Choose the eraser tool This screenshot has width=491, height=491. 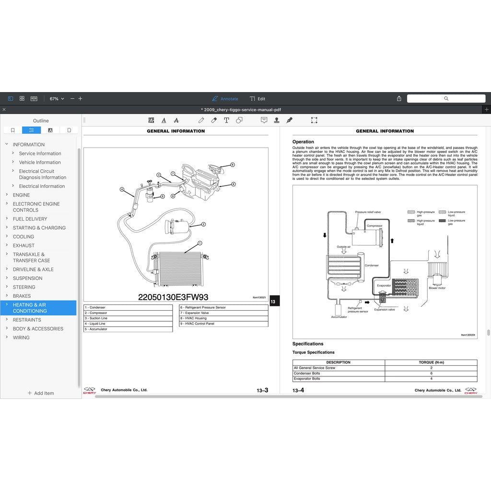point(214,120)
